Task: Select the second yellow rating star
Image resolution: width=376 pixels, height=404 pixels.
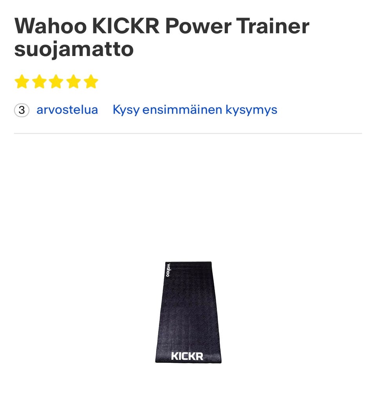Action: 39,82
